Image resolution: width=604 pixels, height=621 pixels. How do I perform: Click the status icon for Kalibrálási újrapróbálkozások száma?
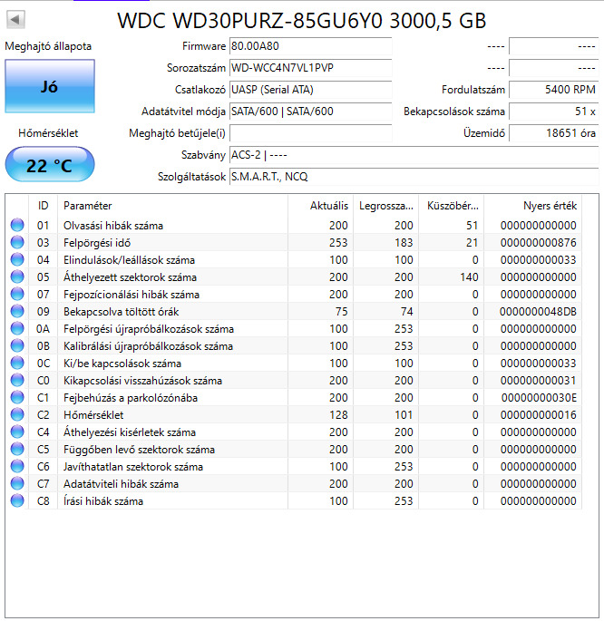coord(17,345)
